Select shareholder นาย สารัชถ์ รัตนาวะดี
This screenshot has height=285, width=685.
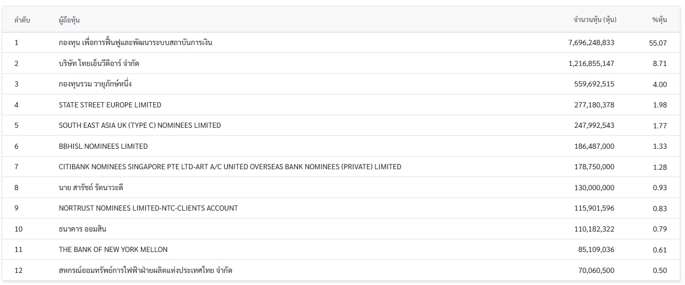(91, 188)
